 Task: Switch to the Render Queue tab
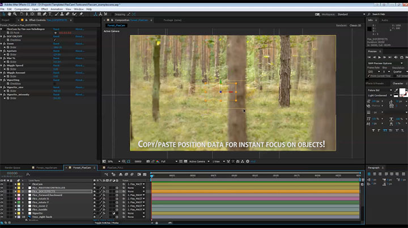click(x=12, y=168)
